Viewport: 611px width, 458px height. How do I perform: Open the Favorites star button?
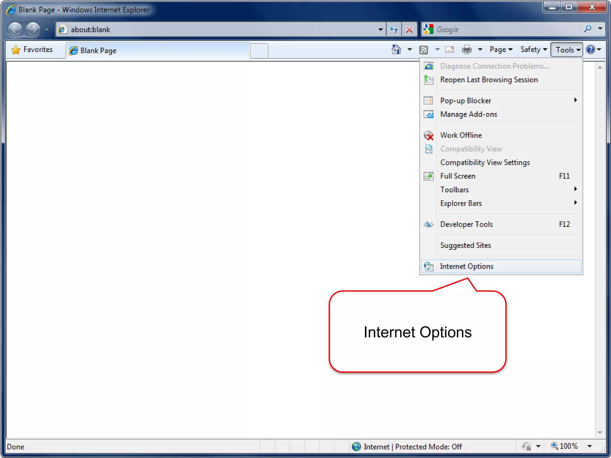point(32,49)
